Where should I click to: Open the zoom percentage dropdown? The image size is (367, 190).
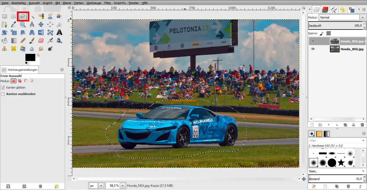point(123,185)
